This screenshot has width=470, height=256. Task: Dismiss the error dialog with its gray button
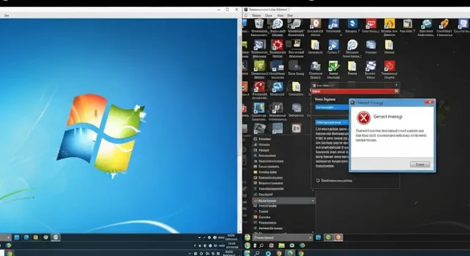coord(420,164)
